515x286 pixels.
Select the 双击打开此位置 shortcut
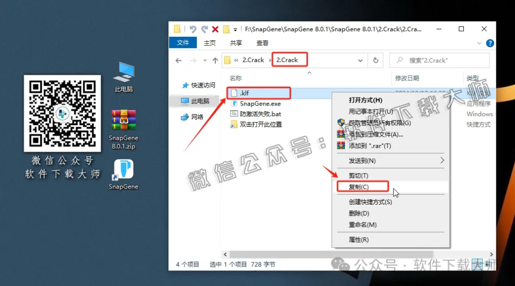[261, 125]
